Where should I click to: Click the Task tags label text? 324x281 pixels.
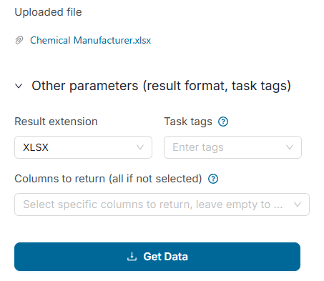[188, 122]
